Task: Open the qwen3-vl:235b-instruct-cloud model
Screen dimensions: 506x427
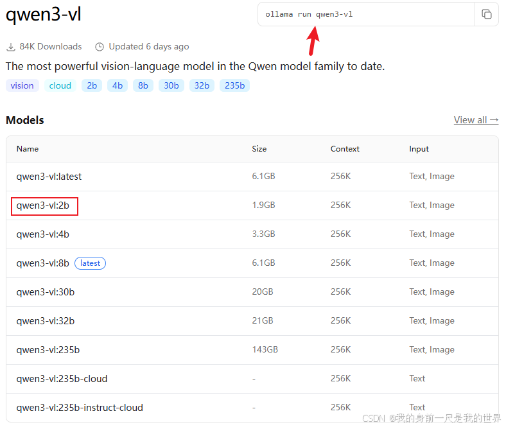Action: [x=80, y=408]
